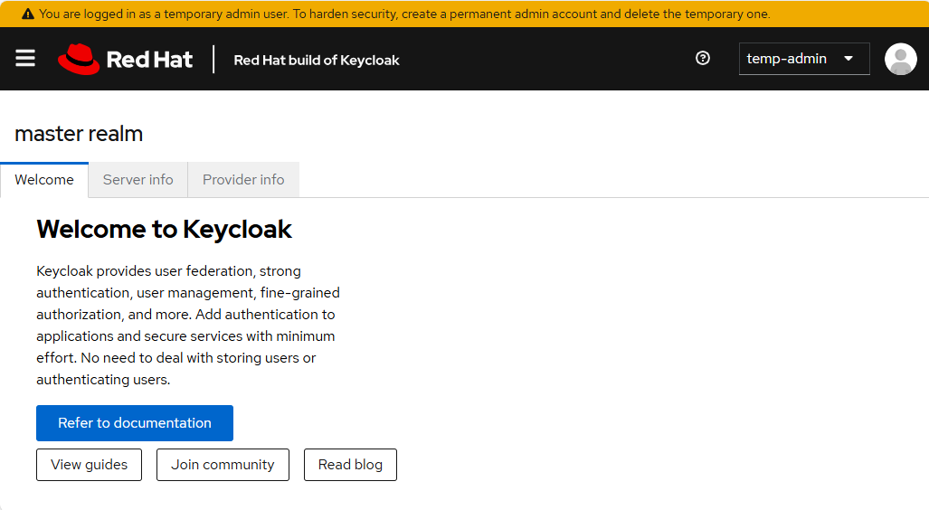Click the 'Red Hat' wordmark text

pos(149,60)
